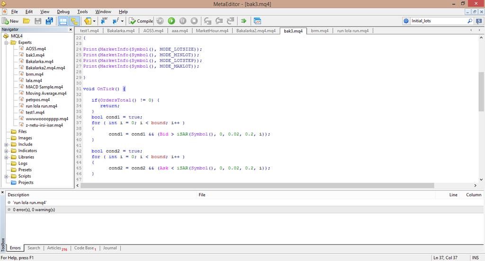The height and width of the screenshot is (261, 485).
Task: Open the Code Base tab in Toolbox
Action: pyautogui.click(x=85, y=248)
